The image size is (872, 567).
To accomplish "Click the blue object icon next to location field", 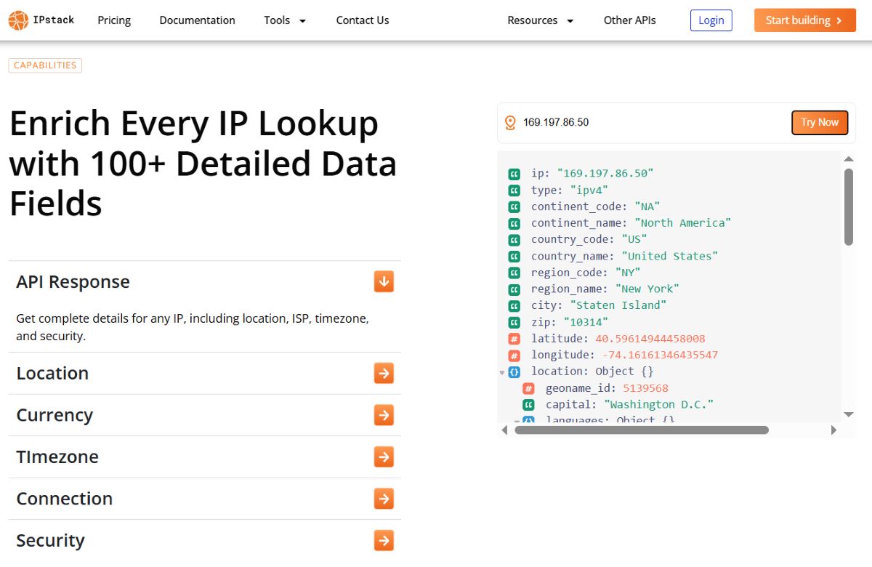I will (x=514, y=371).
